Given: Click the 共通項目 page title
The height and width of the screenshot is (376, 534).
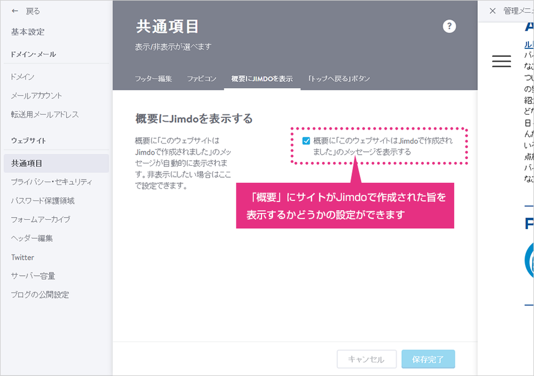Looking at the screenshot, I should click(167, 27).
